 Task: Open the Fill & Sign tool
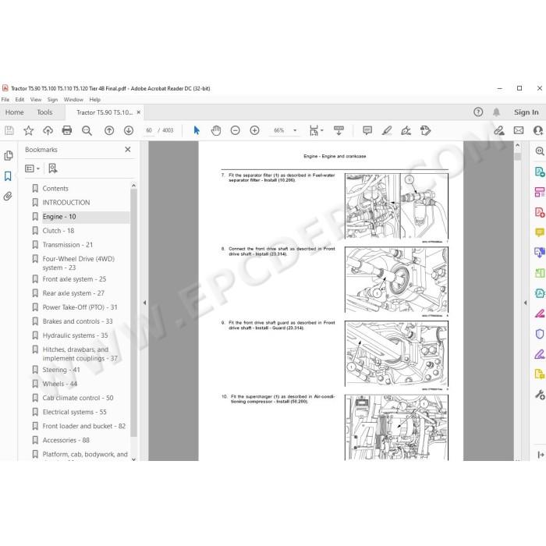(x=406, y=130)
